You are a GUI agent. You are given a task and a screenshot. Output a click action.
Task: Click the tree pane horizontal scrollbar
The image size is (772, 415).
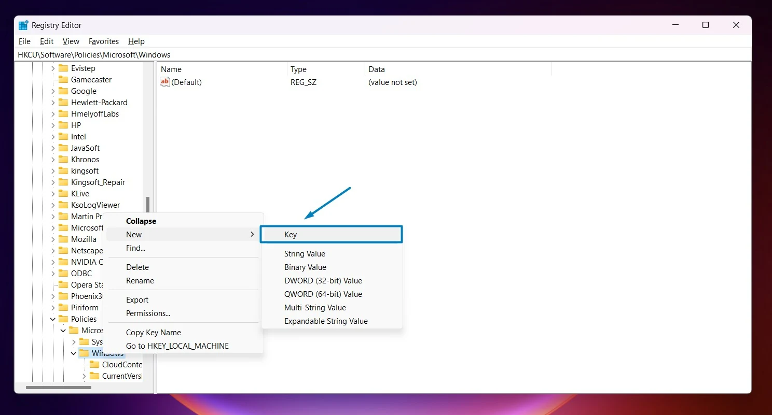point(59,387)
